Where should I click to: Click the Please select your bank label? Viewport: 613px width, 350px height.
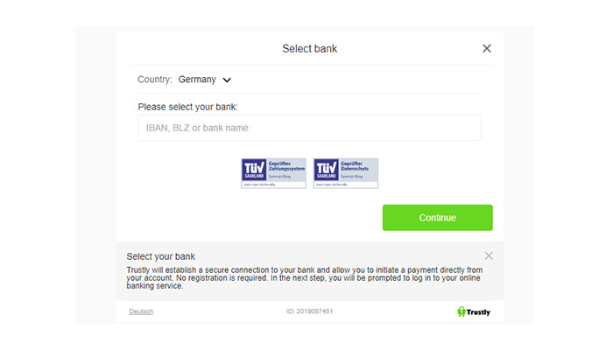point(187,107)
